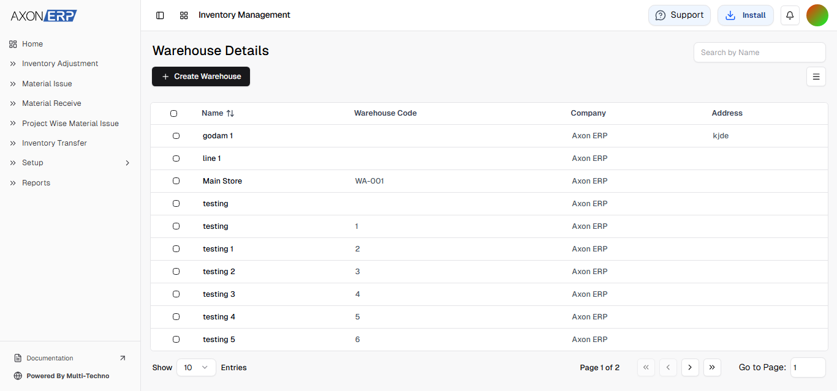Check the testing 3 row checkbox
837x391 pixels.
coord(176,294)
